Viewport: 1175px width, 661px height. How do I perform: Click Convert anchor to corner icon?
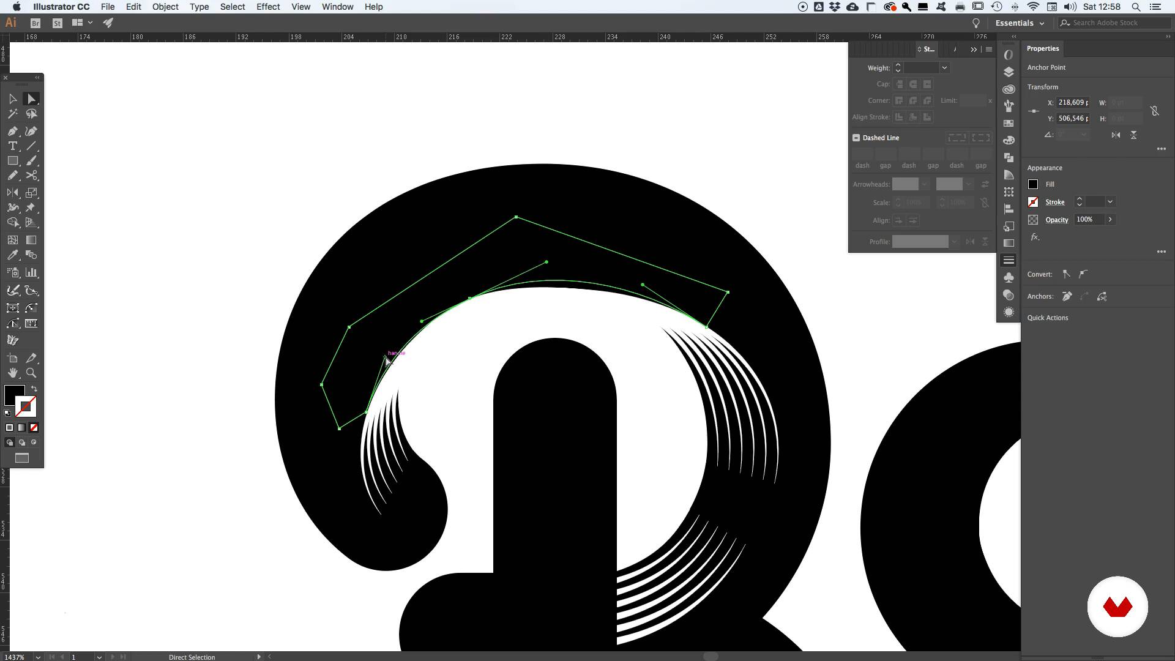pos(1066,274)
